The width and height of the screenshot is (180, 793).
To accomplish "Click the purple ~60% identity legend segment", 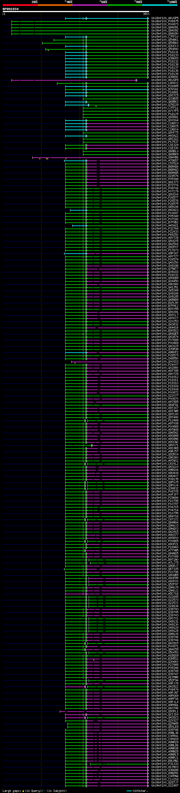I will click(x=90, y=5).
